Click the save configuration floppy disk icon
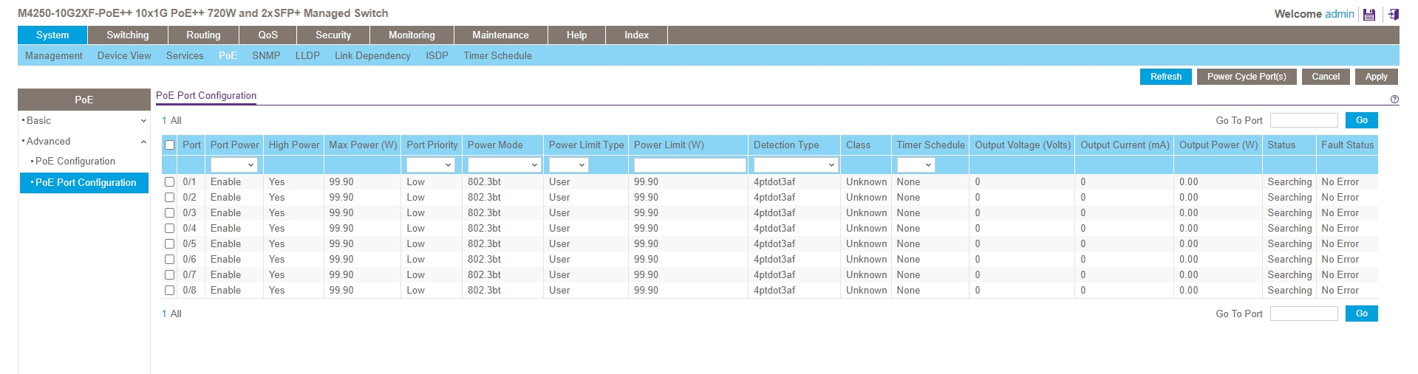The width and height of the screenshot is (1418, 374). [x=1369, y=14]
